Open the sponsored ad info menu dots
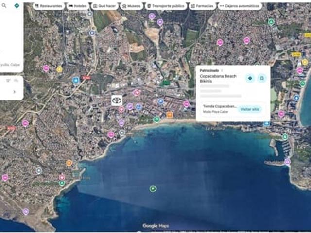Viewport: 311px width, 233px height. pyautogui.click(x=222, y=70)
